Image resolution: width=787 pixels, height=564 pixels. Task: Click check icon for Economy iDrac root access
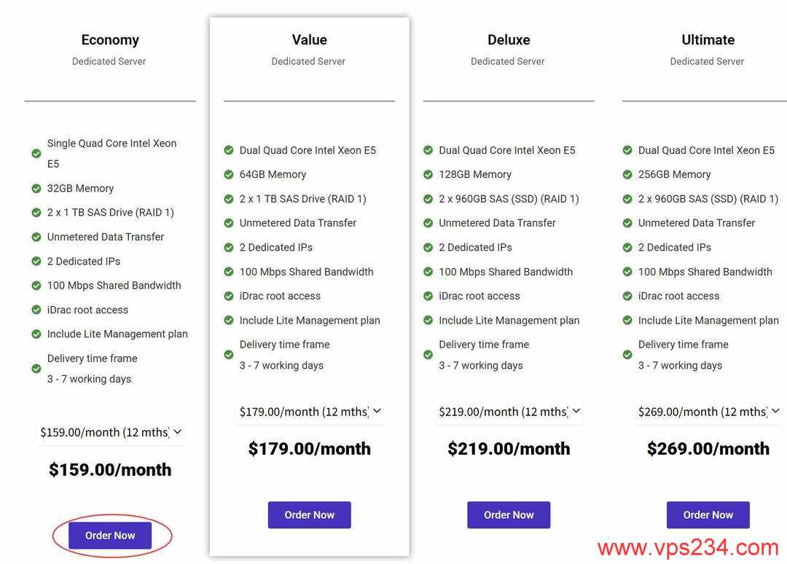tap(36, 310)
